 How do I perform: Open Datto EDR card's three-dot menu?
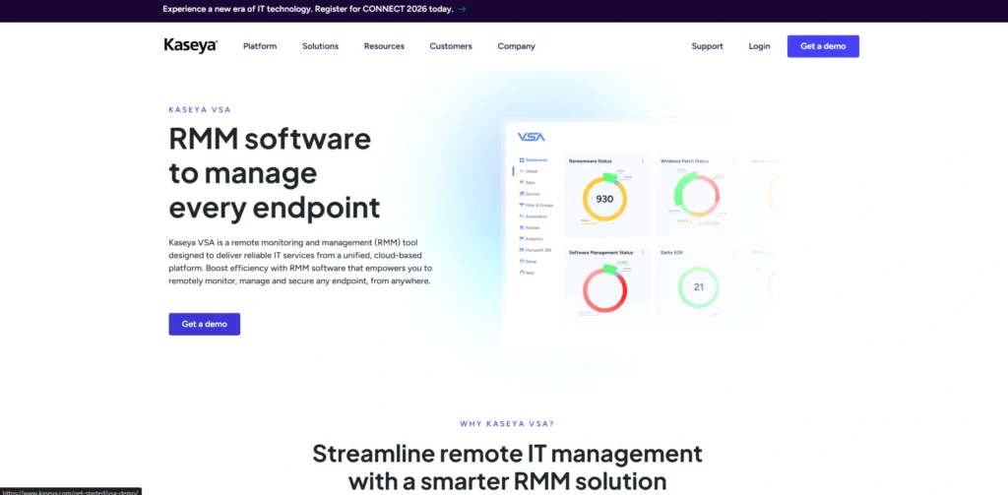click(x=734, y=253)
